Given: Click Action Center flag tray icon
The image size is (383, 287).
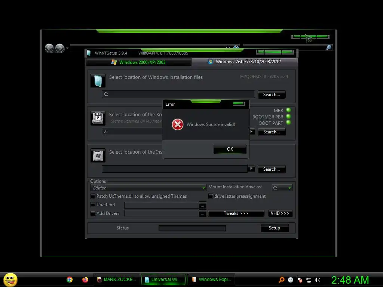Looking at the screenshot, I should click(300, 280).
